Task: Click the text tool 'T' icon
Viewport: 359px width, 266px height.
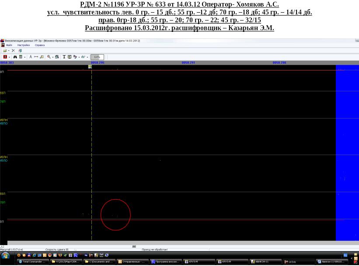Action: [64, 57]
